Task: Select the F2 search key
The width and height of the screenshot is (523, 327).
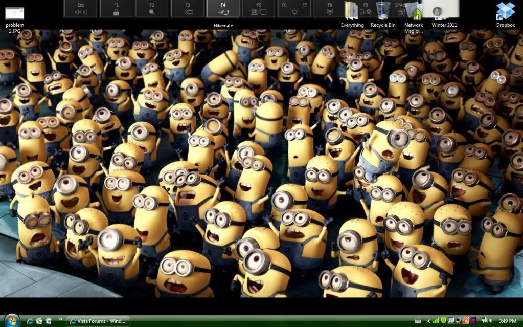Action: click(152, 9)
